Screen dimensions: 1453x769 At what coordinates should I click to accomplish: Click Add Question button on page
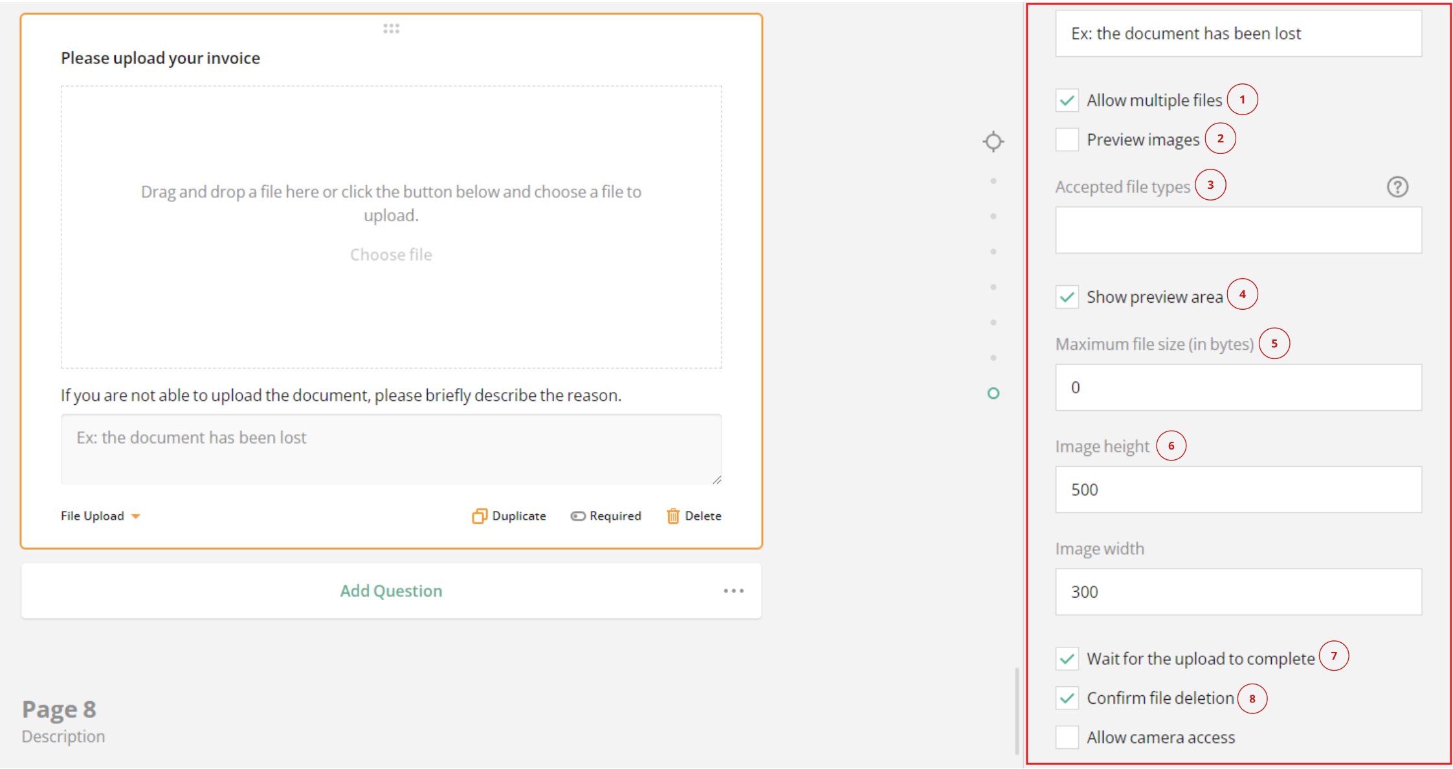click(x=391, y=590)
